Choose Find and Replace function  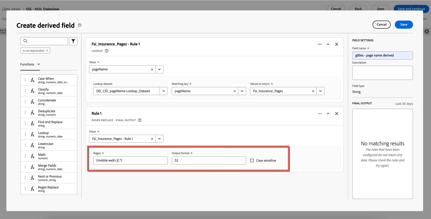pos(49,124)
